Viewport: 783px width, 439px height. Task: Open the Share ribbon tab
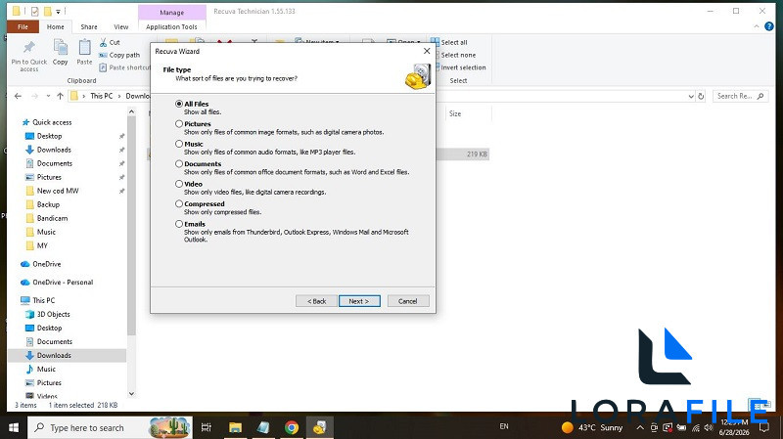[x=89, y=27]
